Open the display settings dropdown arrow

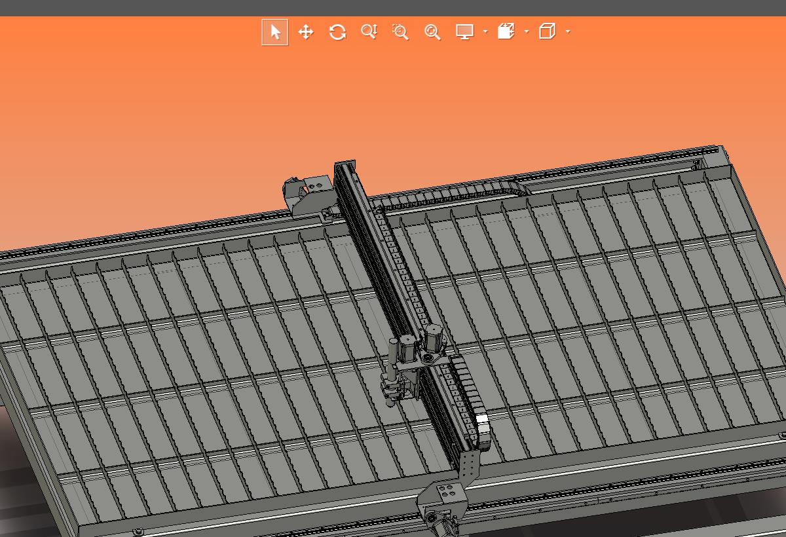click(x=485, y=31)
